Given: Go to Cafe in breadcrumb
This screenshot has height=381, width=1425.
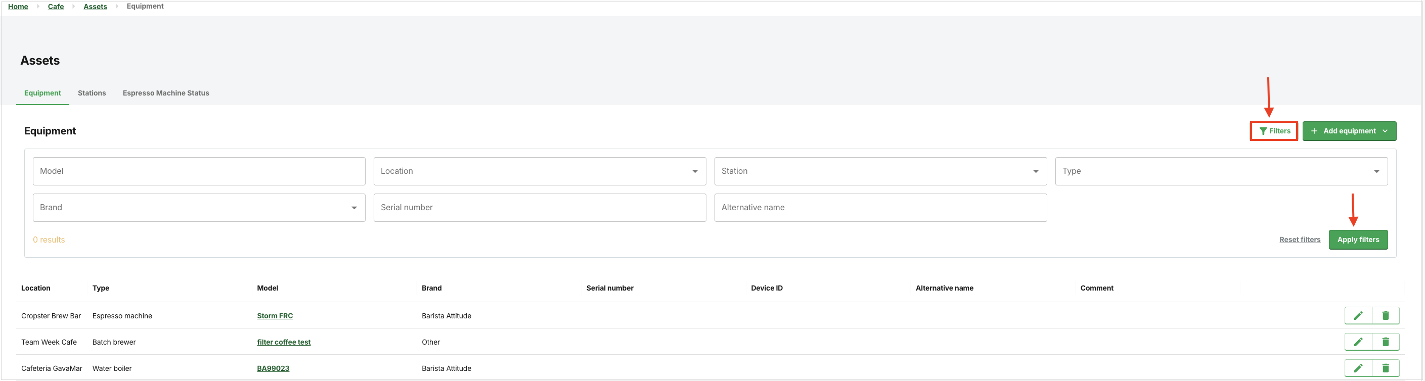Looking at the screenshot, I should (56, 6).
